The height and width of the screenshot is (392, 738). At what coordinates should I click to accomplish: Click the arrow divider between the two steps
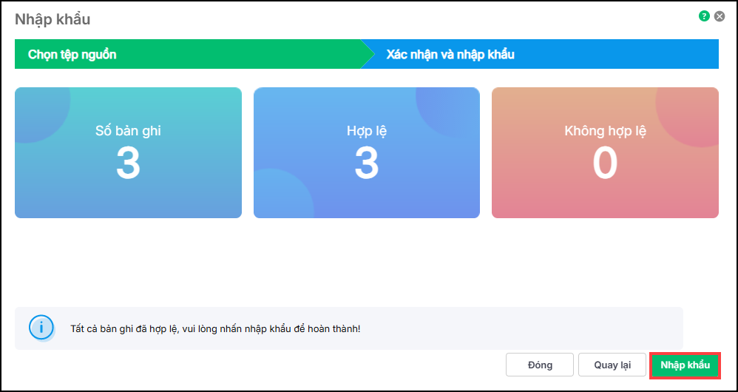point(368,54)
